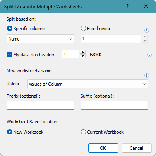156x156 pixels.
Task: Open help with the question mark button
Action: [127, 6]
